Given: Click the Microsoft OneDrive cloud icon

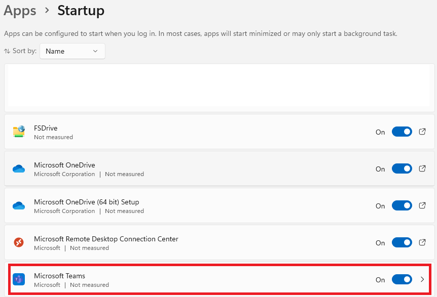Looking at the screenshot, I should pos(19,168).
